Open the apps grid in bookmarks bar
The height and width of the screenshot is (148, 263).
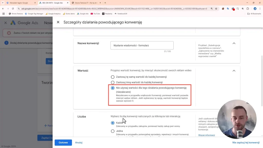tap(4, 14)
